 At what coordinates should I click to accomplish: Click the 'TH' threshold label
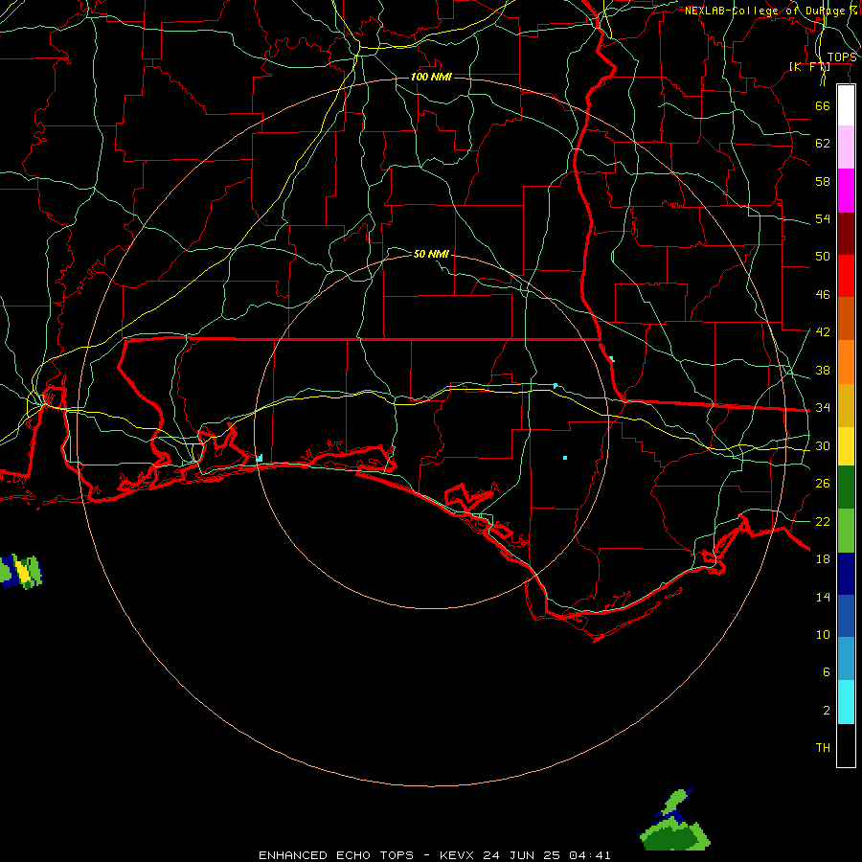point(823,748)
